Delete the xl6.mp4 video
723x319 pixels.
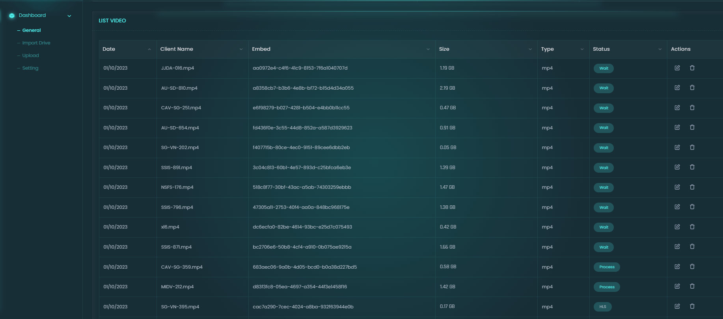click(692, 227)
